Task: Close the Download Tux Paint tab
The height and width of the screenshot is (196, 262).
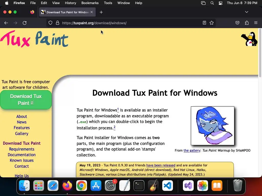Action: [92, 12]
